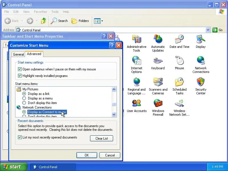Image resolution: width=228 pixels, height=171 pixels.
Task: Open the Display control panel icon
Action: pos(201,39)
